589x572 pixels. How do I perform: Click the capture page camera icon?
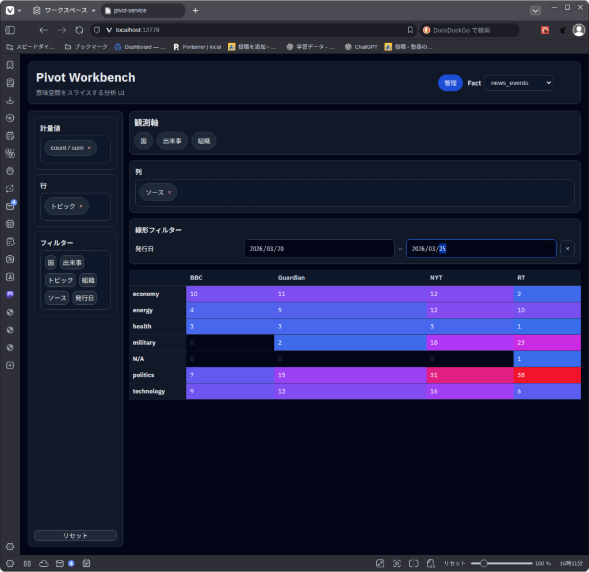pos(397,563)
